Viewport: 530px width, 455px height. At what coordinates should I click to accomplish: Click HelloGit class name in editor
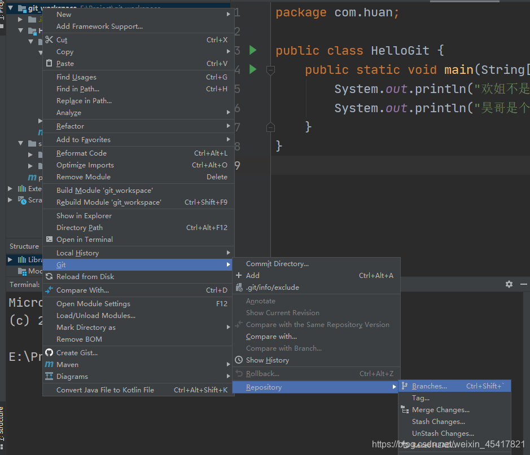400,51
